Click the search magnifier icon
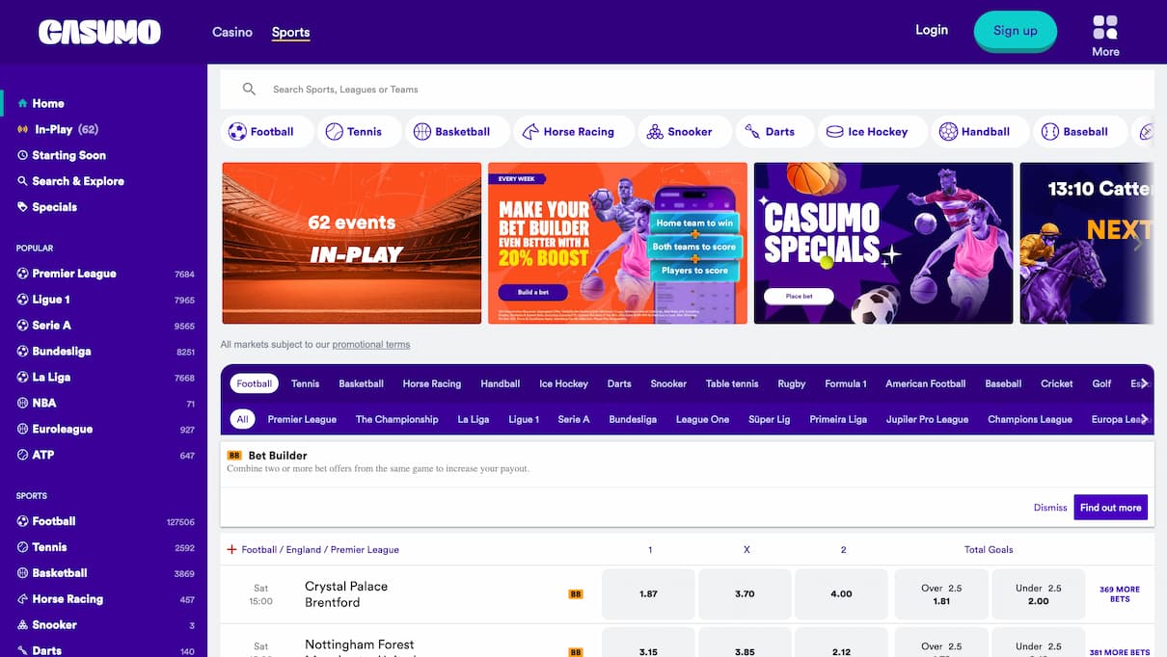The width and height of the screenshot is (1167, 657). [249, 89]
